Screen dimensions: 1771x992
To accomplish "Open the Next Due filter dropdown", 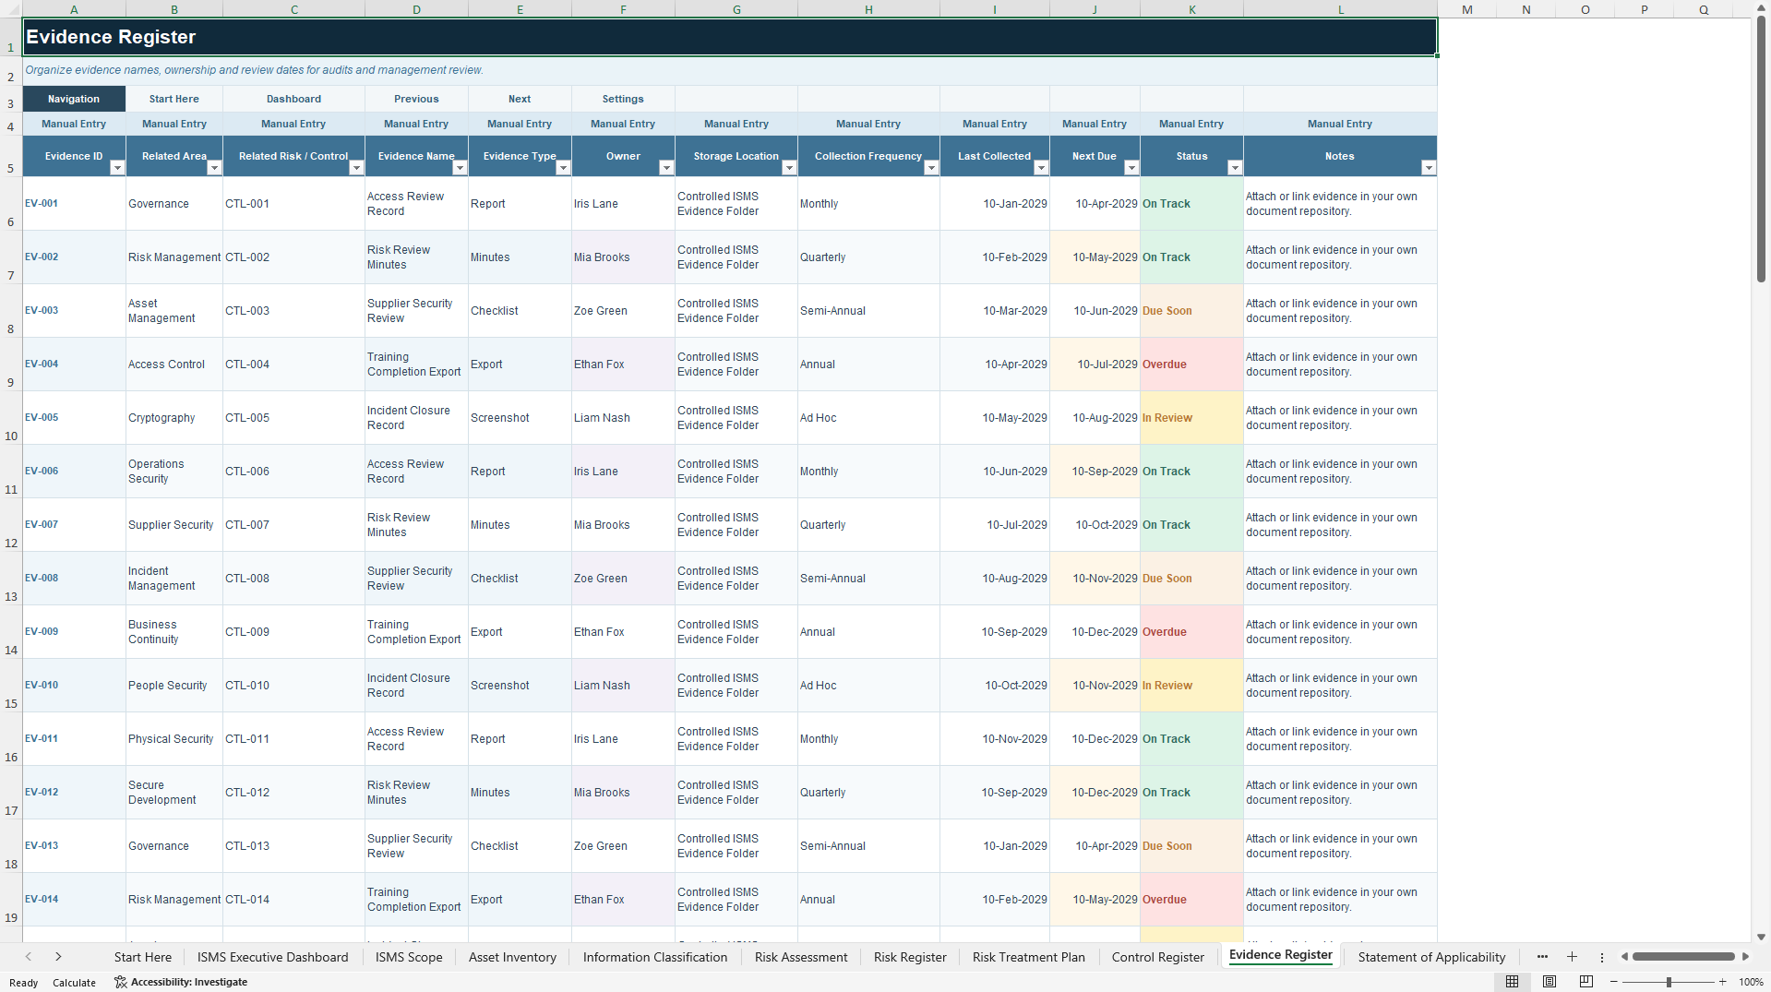I will [x=1131, y=168].
